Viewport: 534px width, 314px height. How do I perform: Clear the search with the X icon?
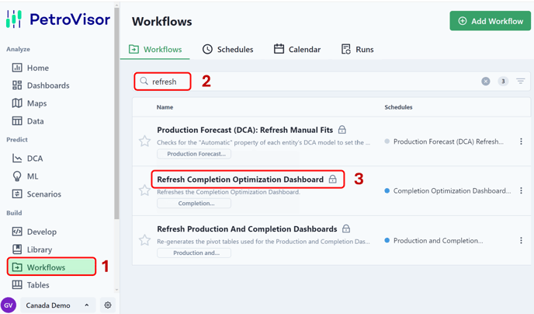tap(486, 81)
